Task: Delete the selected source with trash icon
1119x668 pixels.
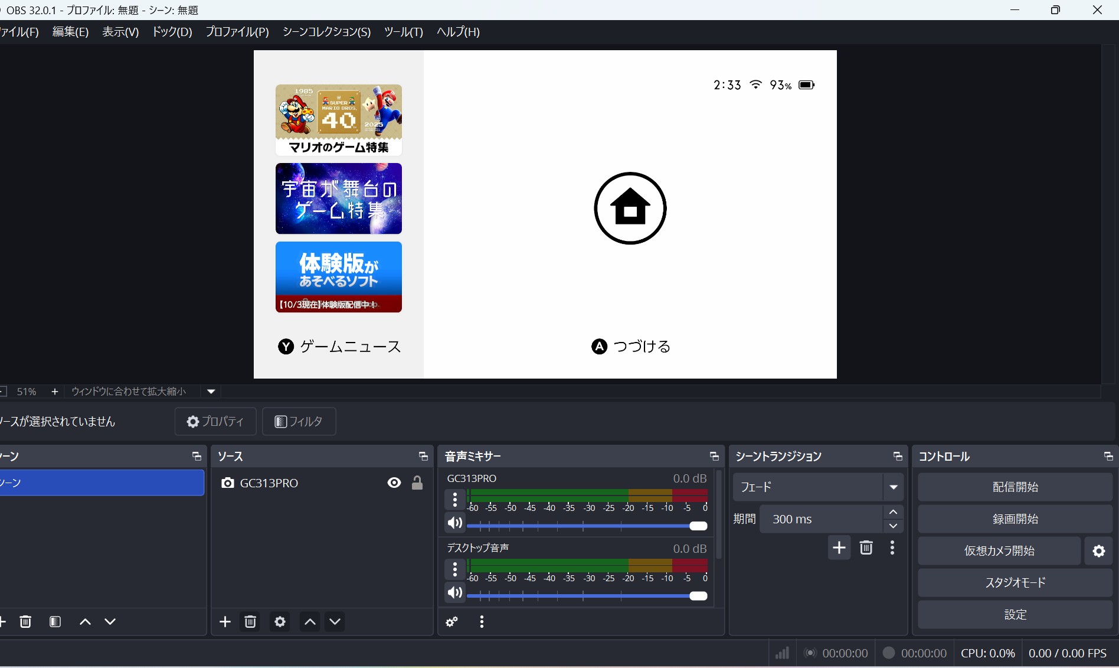Action: 250,621
